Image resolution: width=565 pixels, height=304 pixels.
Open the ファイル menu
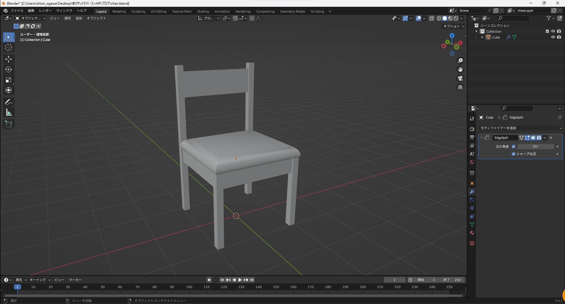click(x=17, y=11)
